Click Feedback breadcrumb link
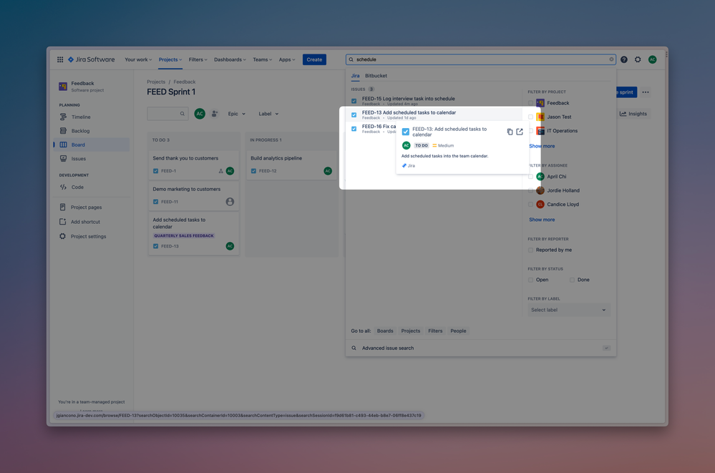715x473 pixels. [184, 82]
